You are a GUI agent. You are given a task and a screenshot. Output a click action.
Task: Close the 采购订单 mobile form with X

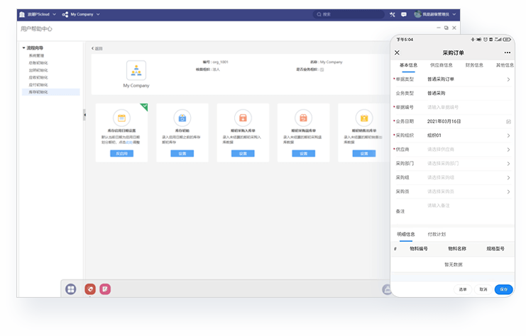pos(397,52)
